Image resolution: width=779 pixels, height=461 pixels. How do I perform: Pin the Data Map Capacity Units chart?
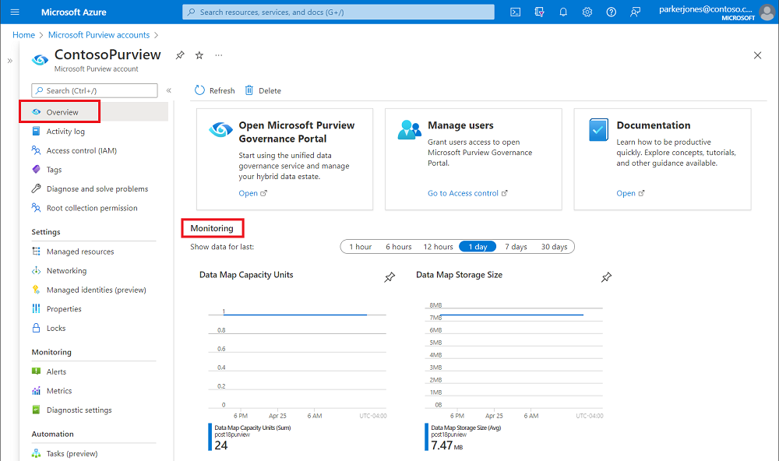tap(389, 276)
